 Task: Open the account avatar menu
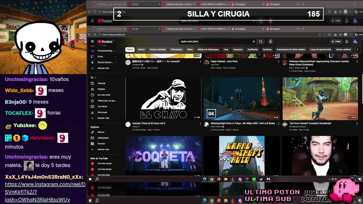[x=355, y=41]
